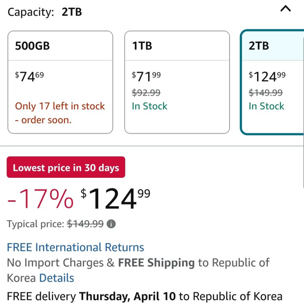Tap the Only 17 left in stock notice
This screenshot has height=304, width=304.
coord(60,113)
